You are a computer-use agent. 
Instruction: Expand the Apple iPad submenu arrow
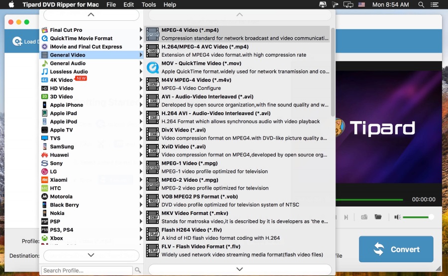point(141,113)
